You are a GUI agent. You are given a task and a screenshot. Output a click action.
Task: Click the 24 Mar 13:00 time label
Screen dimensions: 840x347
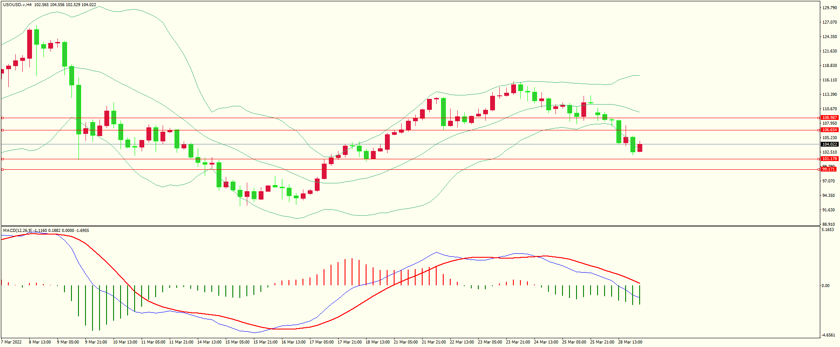coord(546,342)
